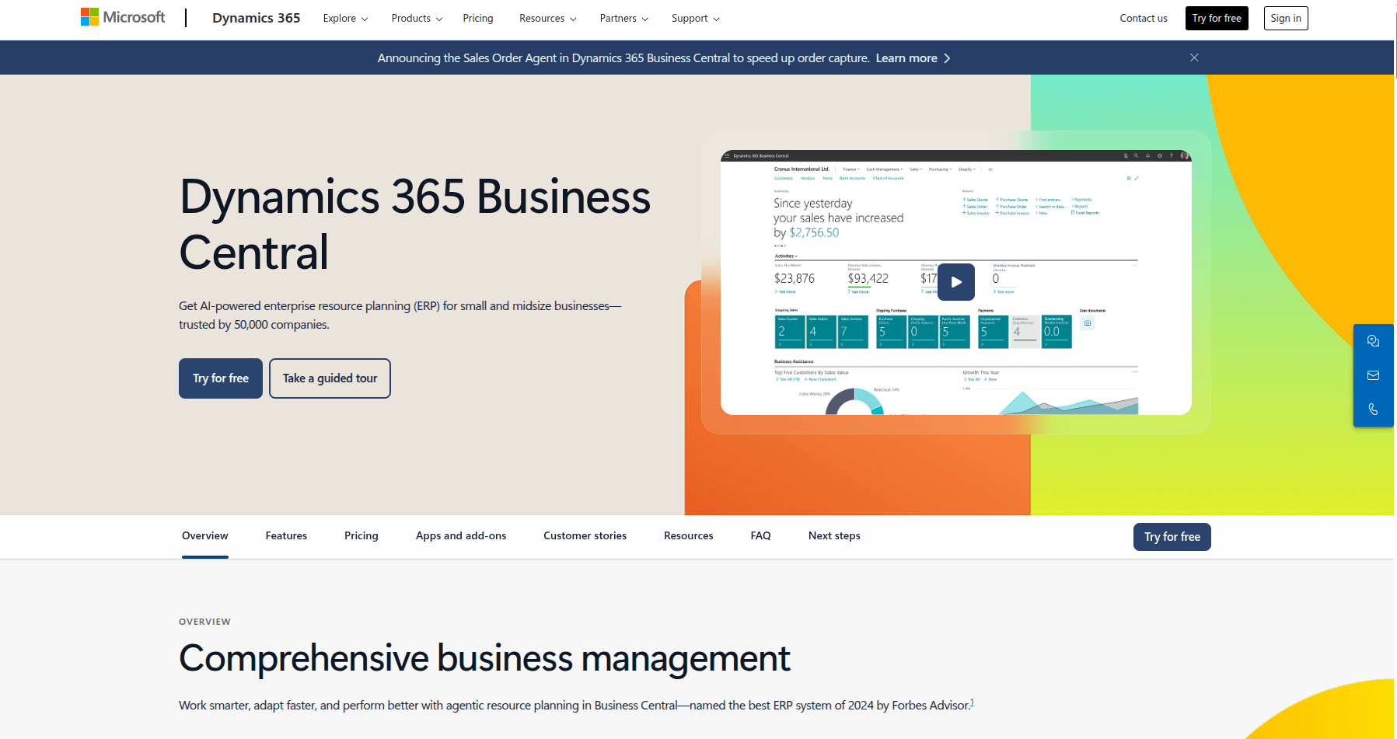Image resolution: width=1397 pixels, height=739 pixels.
Task: Open the Partners dropdown
Action: coord(623,18)
